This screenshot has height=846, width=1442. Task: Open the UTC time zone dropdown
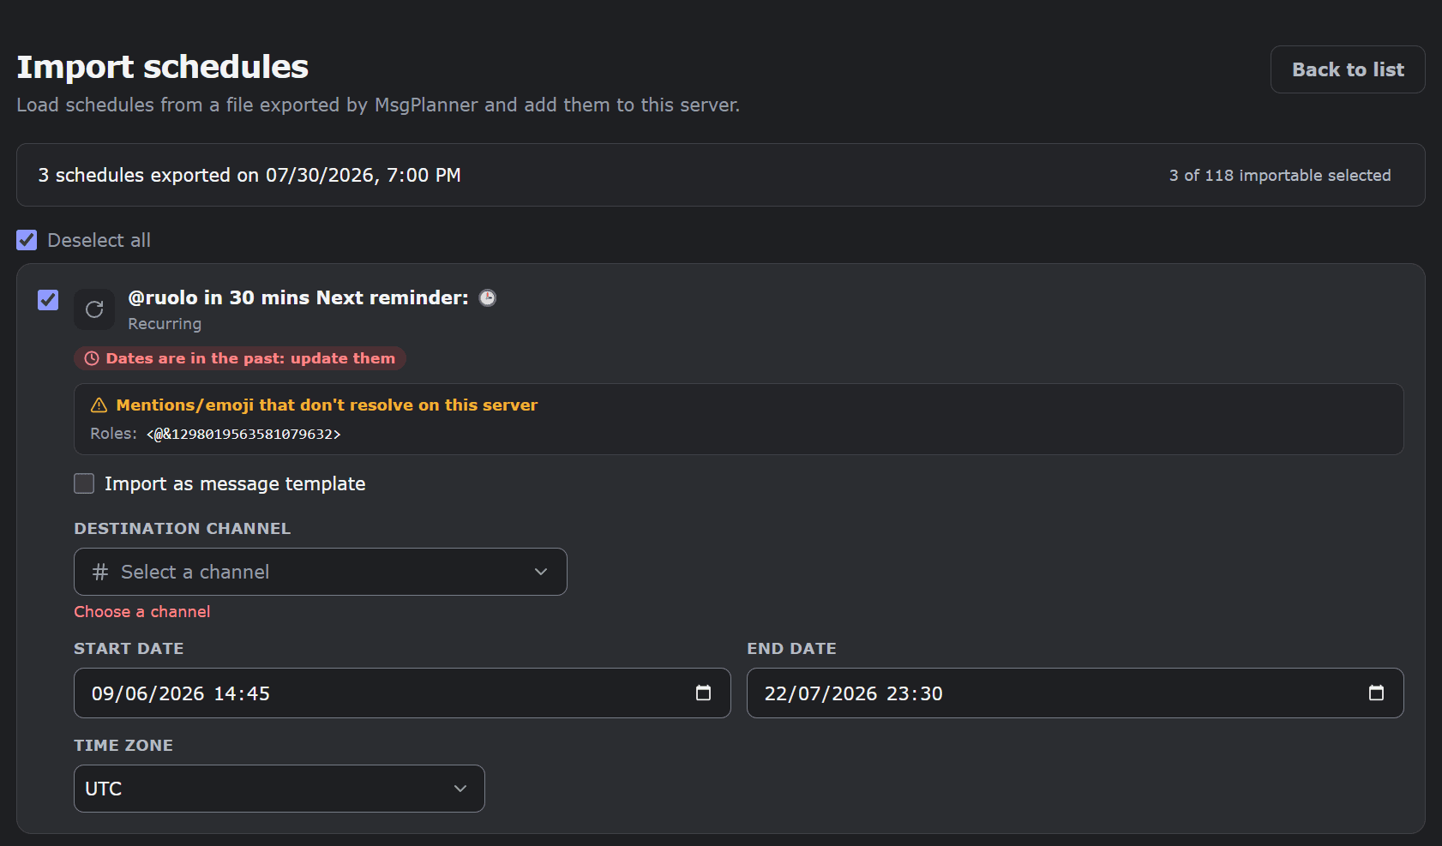279,789
